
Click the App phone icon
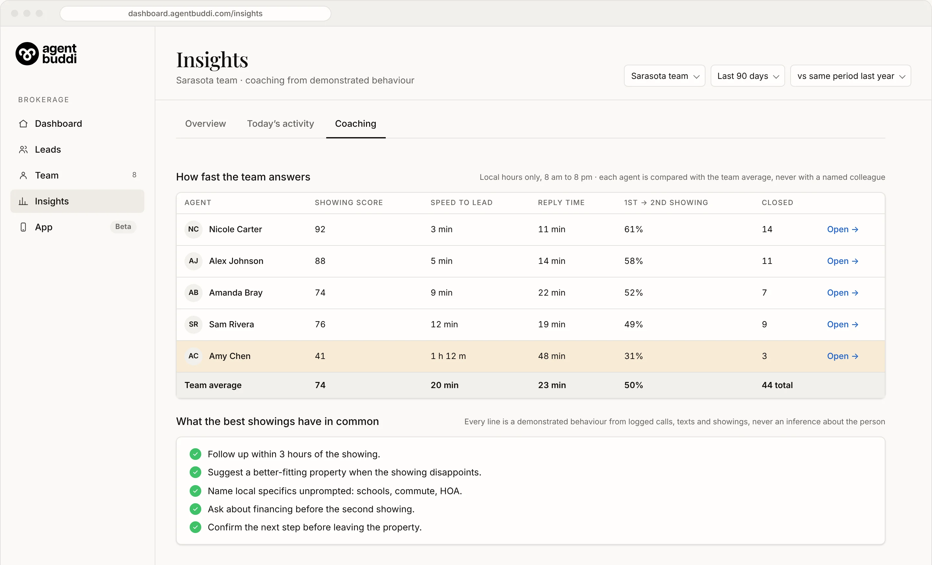point(23,227)
